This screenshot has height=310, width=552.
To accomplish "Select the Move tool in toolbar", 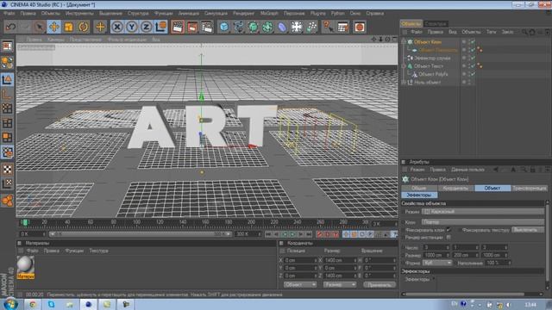I will pyautogui.click(x=53, y=27).
